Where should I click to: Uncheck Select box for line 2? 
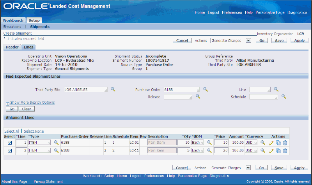point(9,151)
